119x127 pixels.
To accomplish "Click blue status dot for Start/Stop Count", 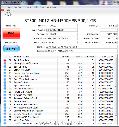I will [5, 70].
